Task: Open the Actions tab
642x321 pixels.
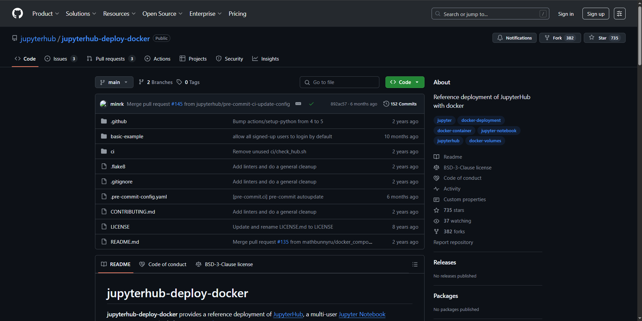Action: pos(158,59)
